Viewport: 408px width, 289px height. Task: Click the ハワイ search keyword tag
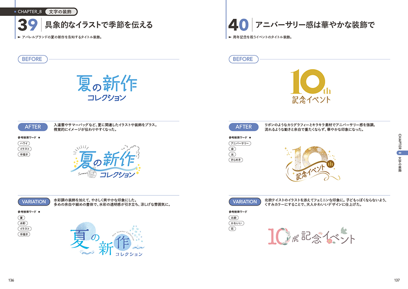pyautogui.click(x=24, y=143)
